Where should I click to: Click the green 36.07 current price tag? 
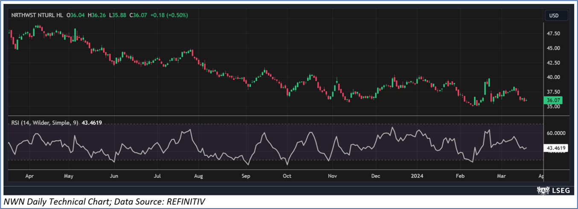554,100
